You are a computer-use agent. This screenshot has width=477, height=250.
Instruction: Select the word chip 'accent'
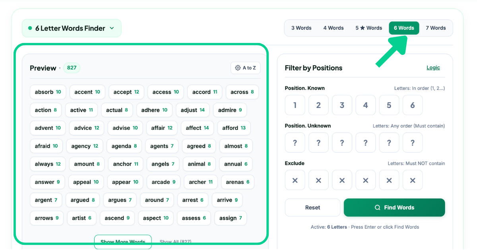[x=87, y=92]
